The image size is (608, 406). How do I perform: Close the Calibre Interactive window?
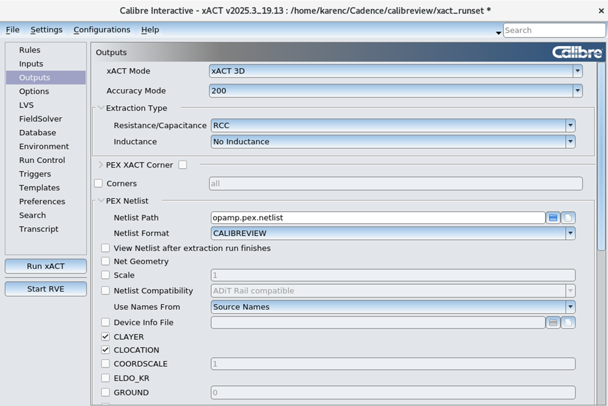click(x=600, y=11)
